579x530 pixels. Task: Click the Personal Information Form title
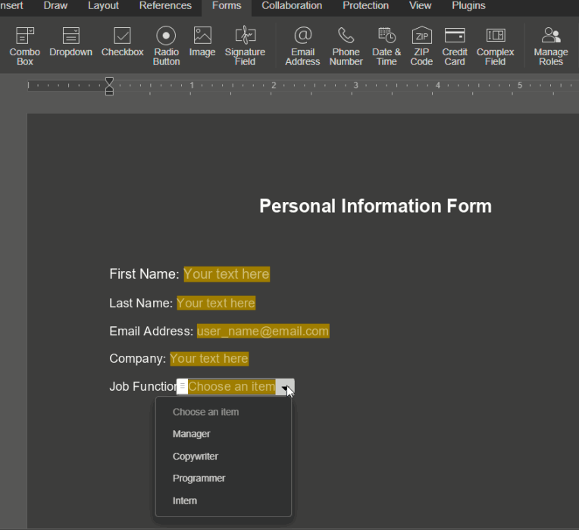(376, 206)
